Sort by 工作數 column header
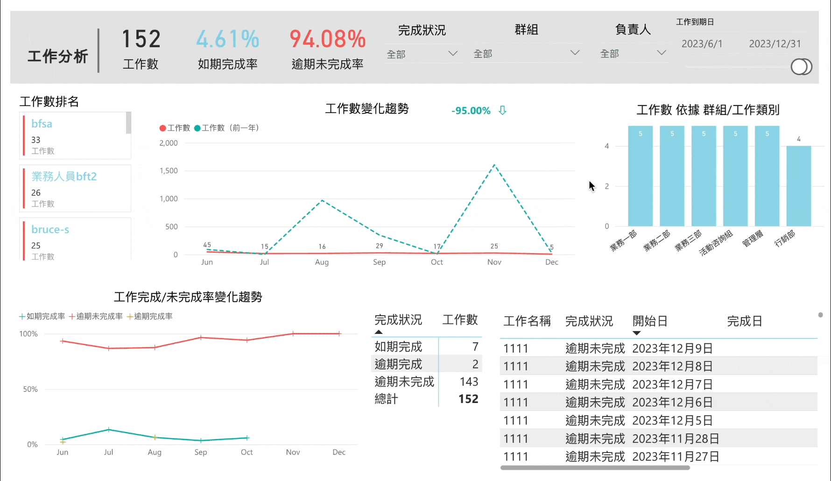Screen dimensions: 831x481 (x=460, y=320)
